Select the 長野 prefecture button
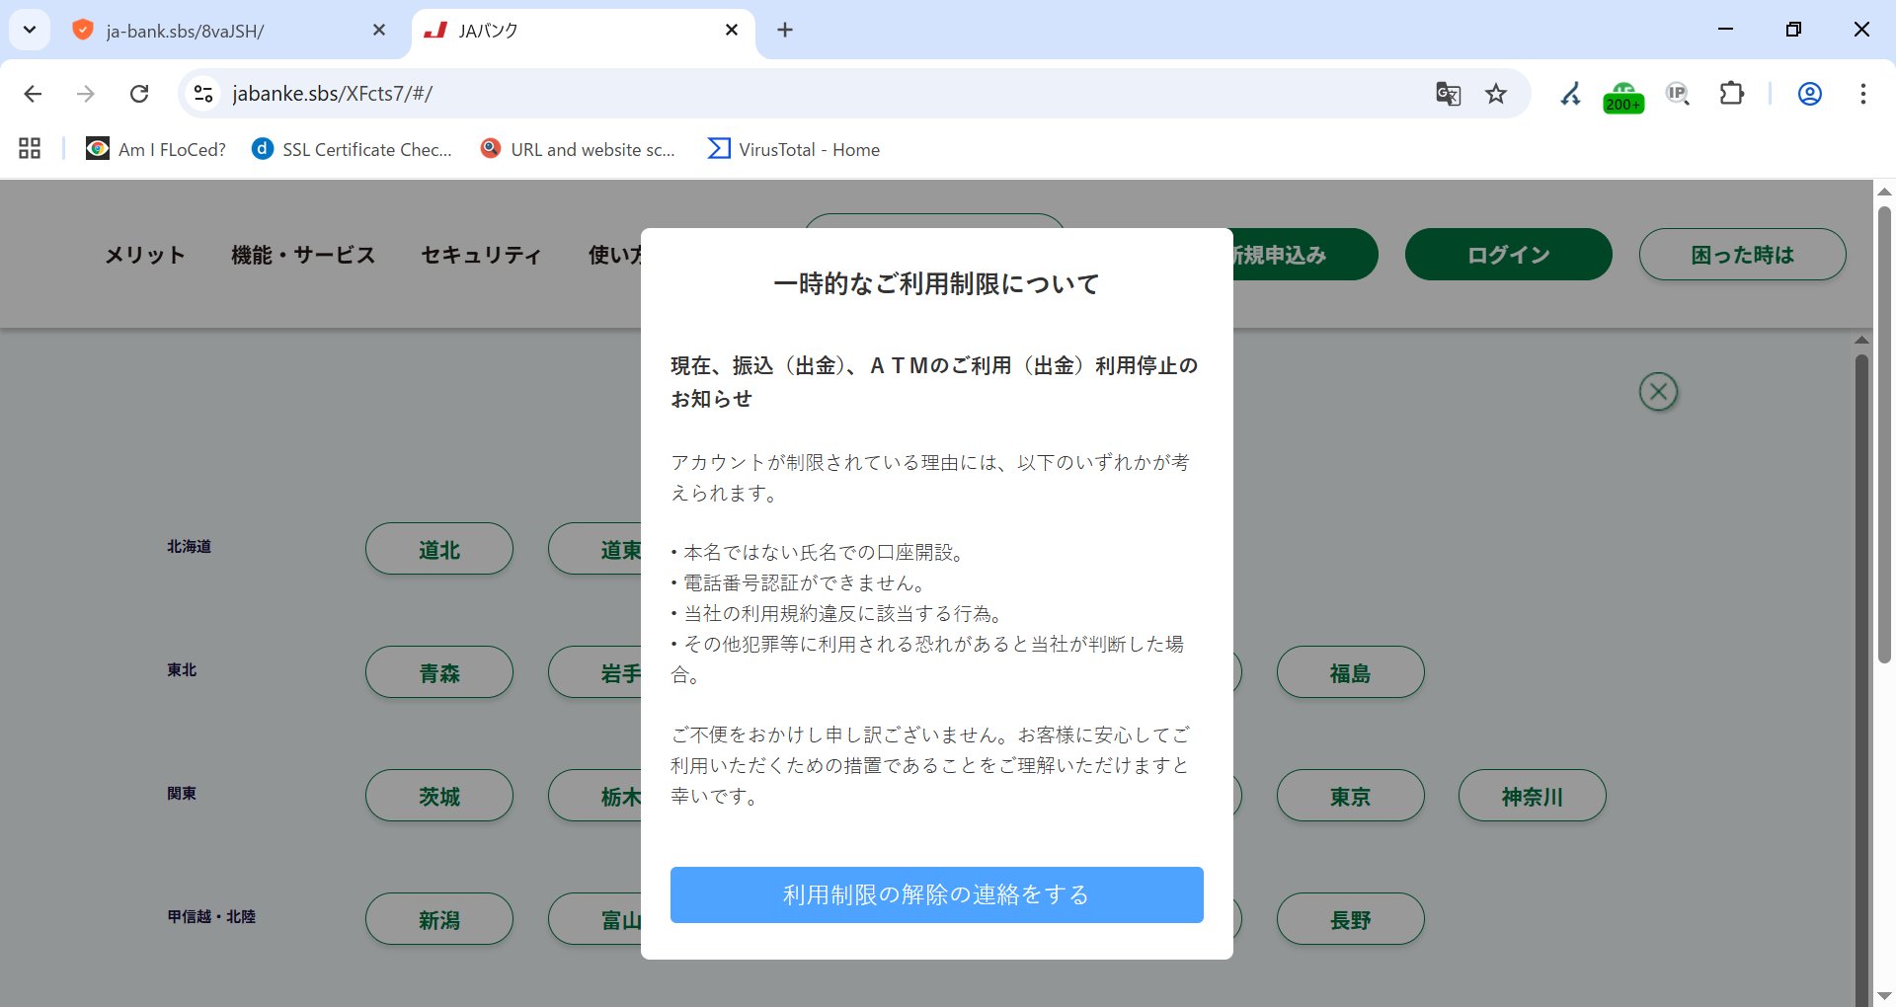 [1350, 919]
